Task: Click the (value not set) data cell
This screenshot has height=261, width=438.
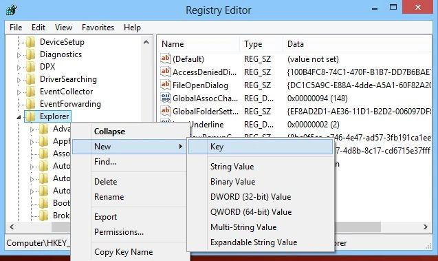Action: click(313, 59)
